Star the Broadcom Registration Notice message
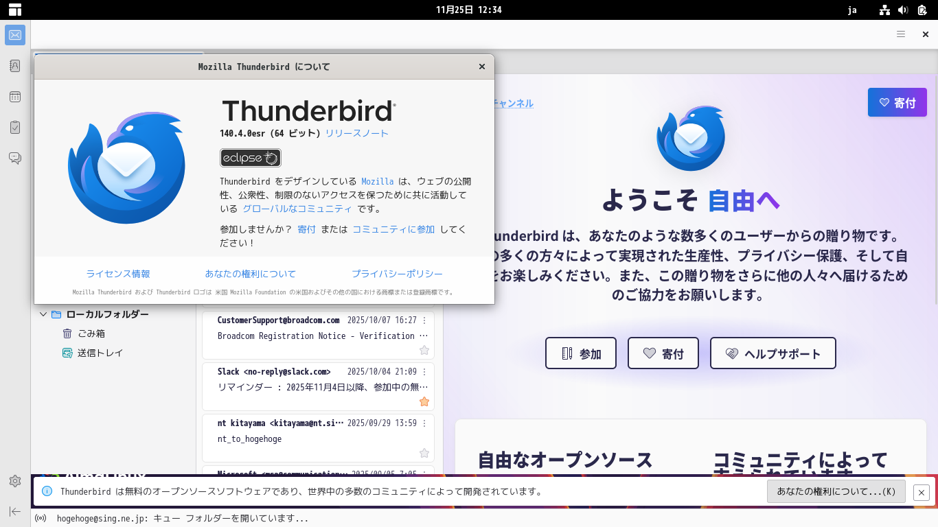This screenshot has width=938, height=527. (x=424, y=350)
